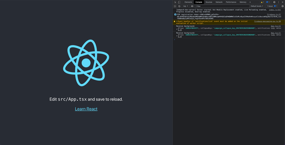This screenshot has width=285, height=145.
Task: Click the console prompt input line
Action: [x=229, y=40]
